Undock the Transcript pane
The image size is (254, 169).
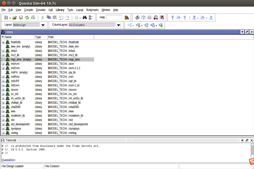click(x=247, y=140)
